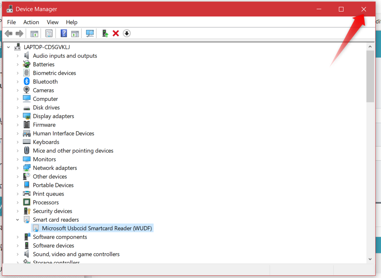Open the Action menu
This screenshot has width=381, height=278.
pyautogui.click(x=31, y=22)
